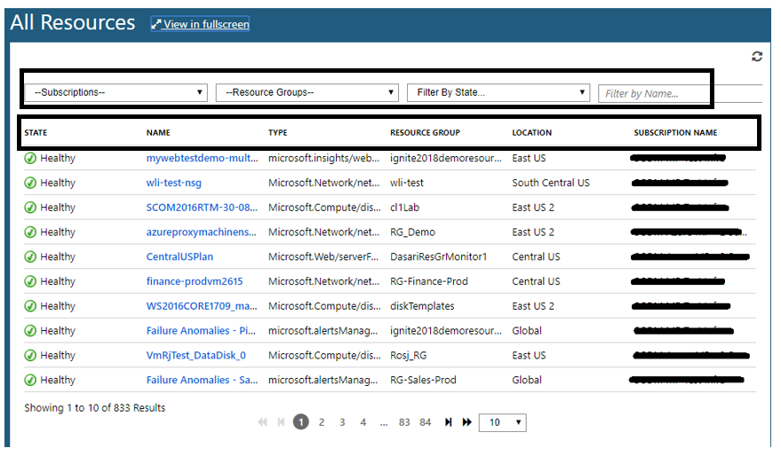The height and width of the screenshot is (456, 781).
Task: Open the Filter By State dropdown
Action: point(498,92)
